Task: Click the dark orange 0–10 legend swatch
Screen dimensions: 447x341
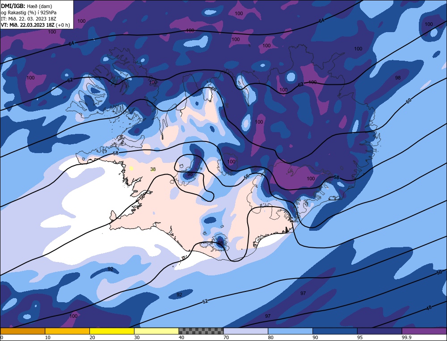Action: click(23, 331)
